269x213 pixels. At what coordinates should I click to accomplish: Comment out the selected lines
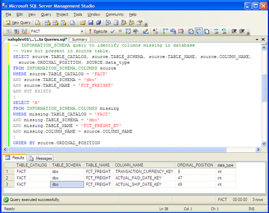216,32
